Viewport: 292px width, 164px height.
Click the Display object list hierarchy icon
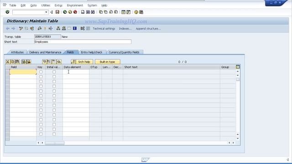[x=58, y=28]
